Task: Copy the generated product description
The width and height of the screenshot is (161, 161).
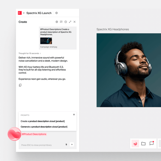Action: click(x=20, y=85)
